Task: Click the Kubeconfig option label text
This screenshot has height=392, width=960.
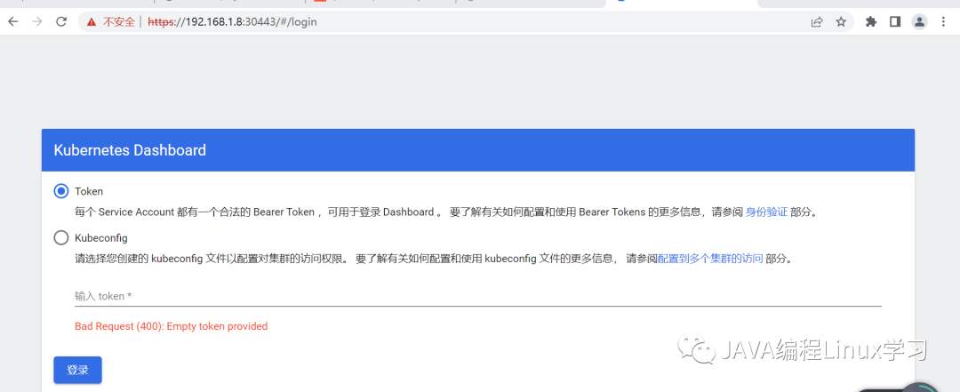Action: pos(101,237)
